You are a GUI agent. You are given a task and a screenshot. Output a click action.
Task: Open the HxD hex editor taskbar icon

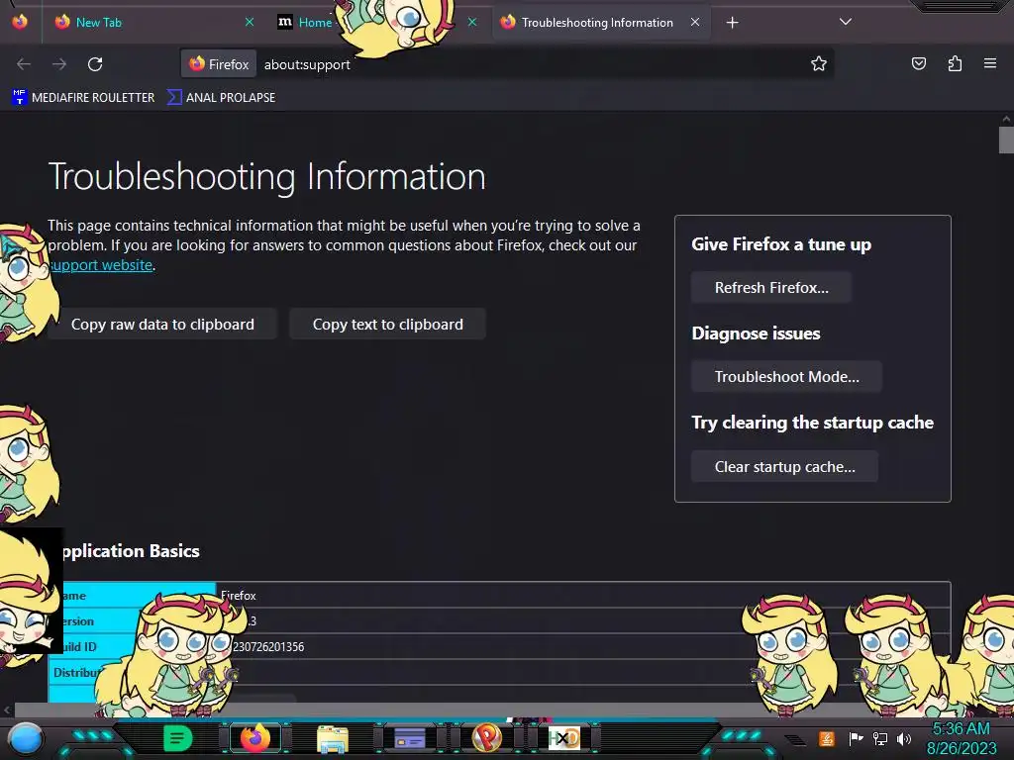pos(563,738)
